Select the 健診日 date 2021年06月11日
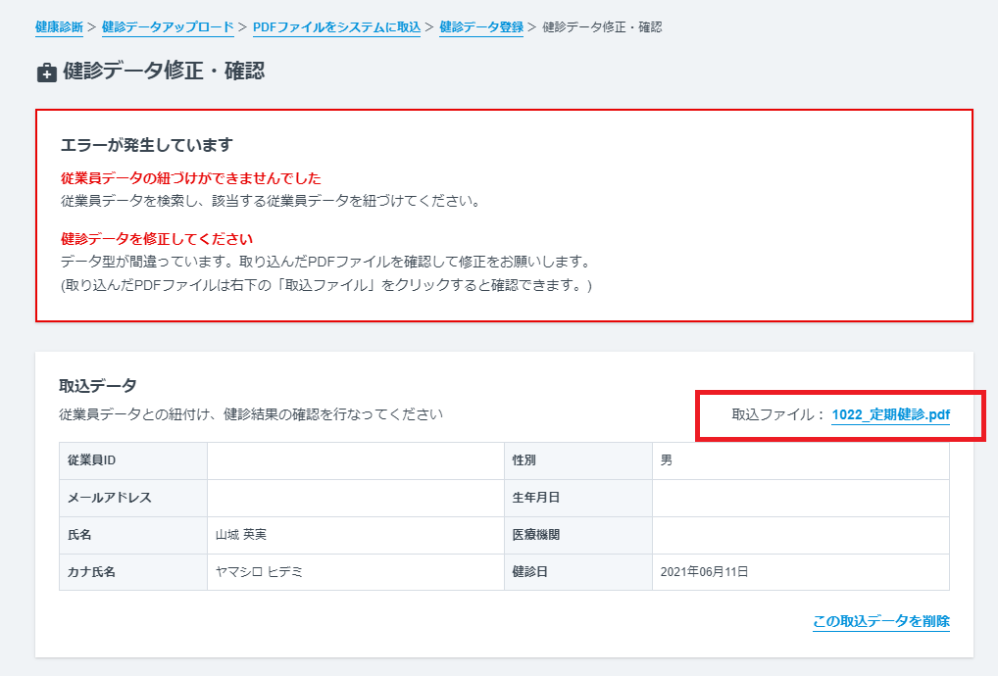 (x=704, y=572)
